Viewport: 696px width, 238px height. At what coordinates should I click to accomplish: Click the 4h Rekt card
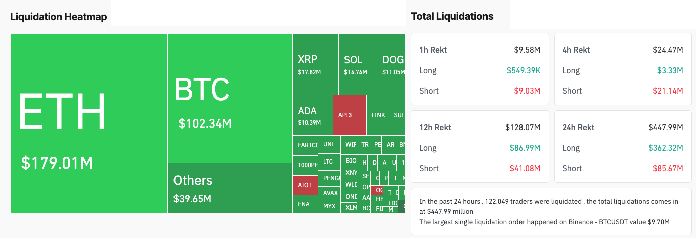(x=622, y=69)
